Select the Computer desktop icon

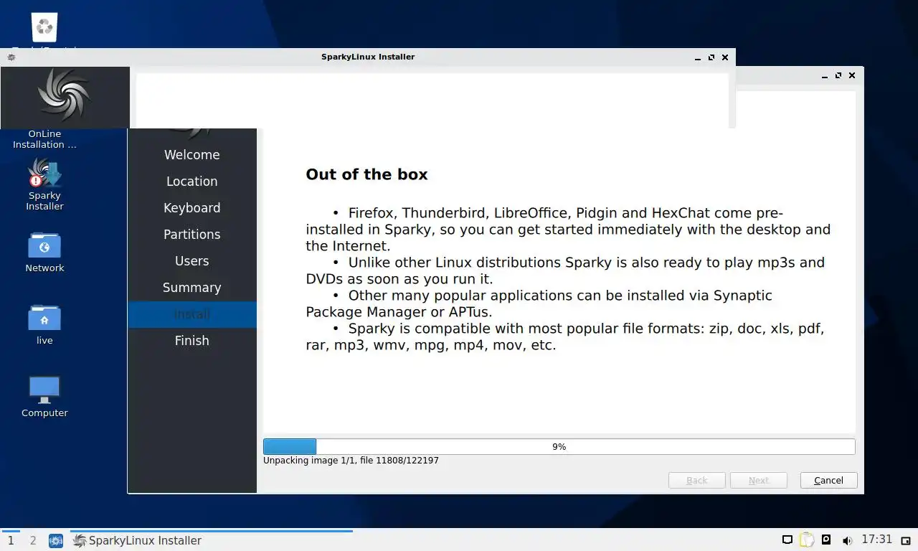coord(44,390)
